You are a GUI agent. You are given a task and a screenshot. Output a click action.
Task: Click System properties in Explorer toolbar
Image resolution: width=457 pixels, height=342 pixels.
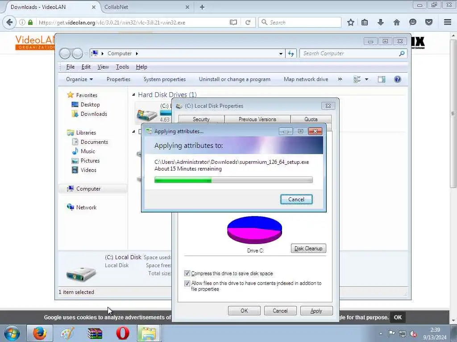(x=164, y=79)
